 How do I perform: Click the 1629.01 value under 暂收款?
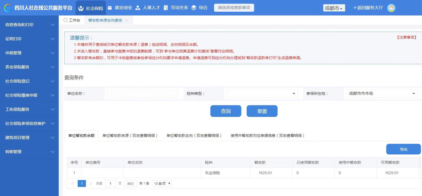[x=265, y=173]
